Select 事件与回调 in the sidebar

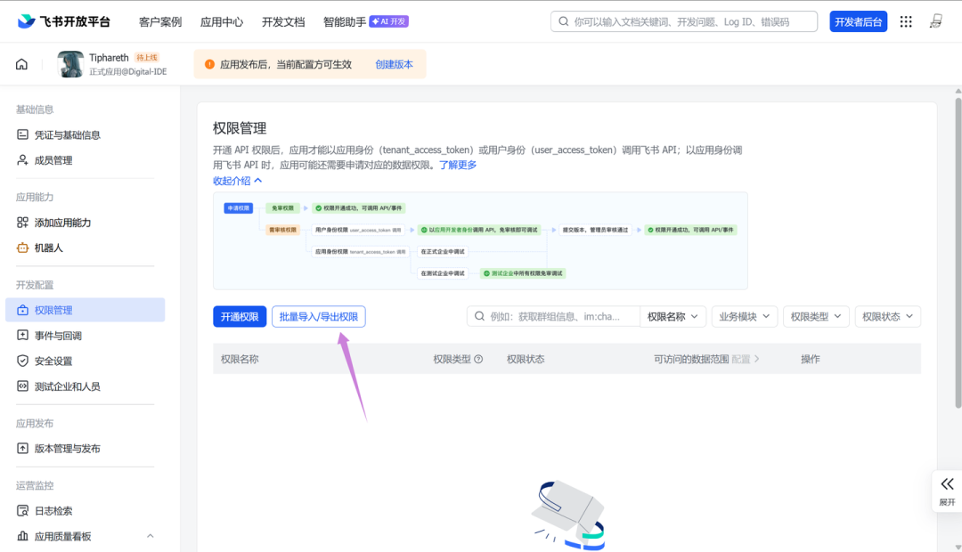58,336
